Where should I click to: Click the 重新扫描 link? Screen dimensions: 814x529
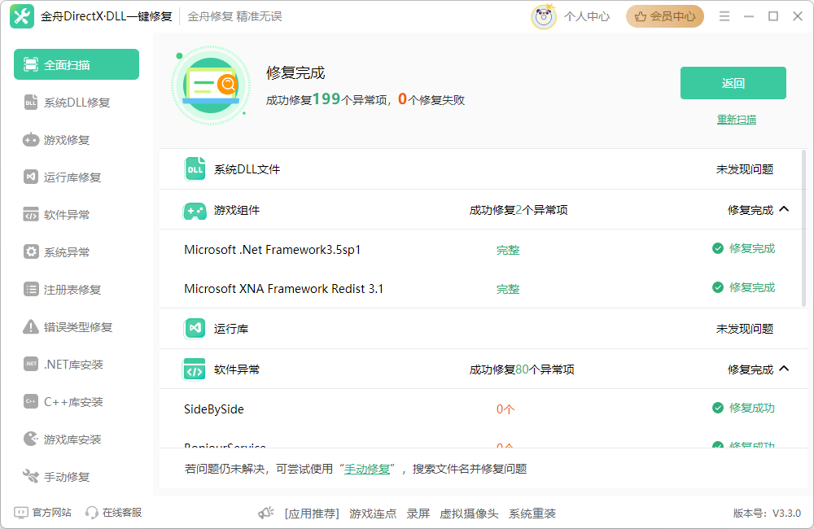[736, 120]
